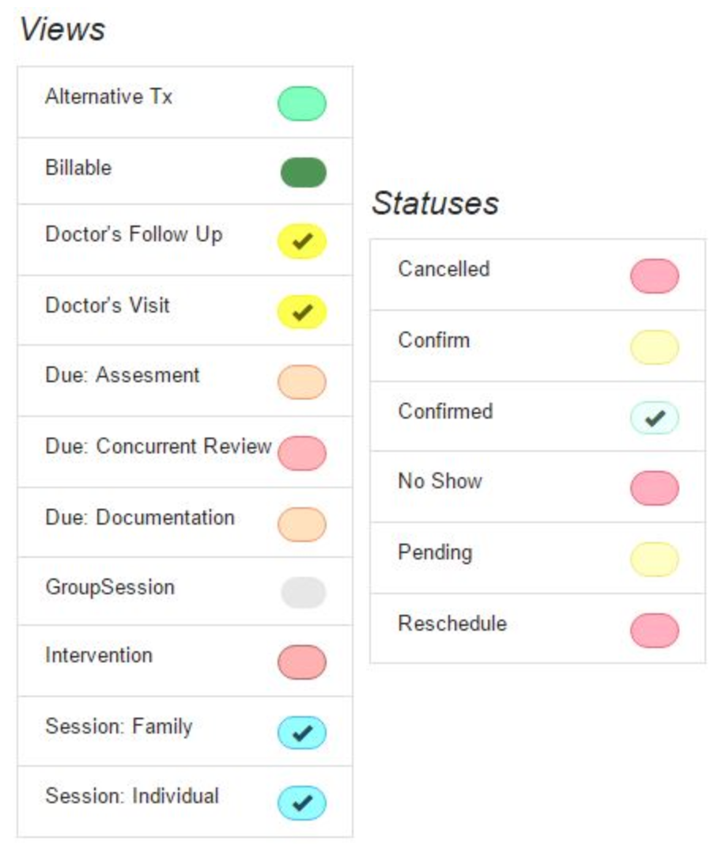Turn on the Due: Documentation view
This screenshot has width=718, height=853.
pyautogui.click(x=301, y=524)
